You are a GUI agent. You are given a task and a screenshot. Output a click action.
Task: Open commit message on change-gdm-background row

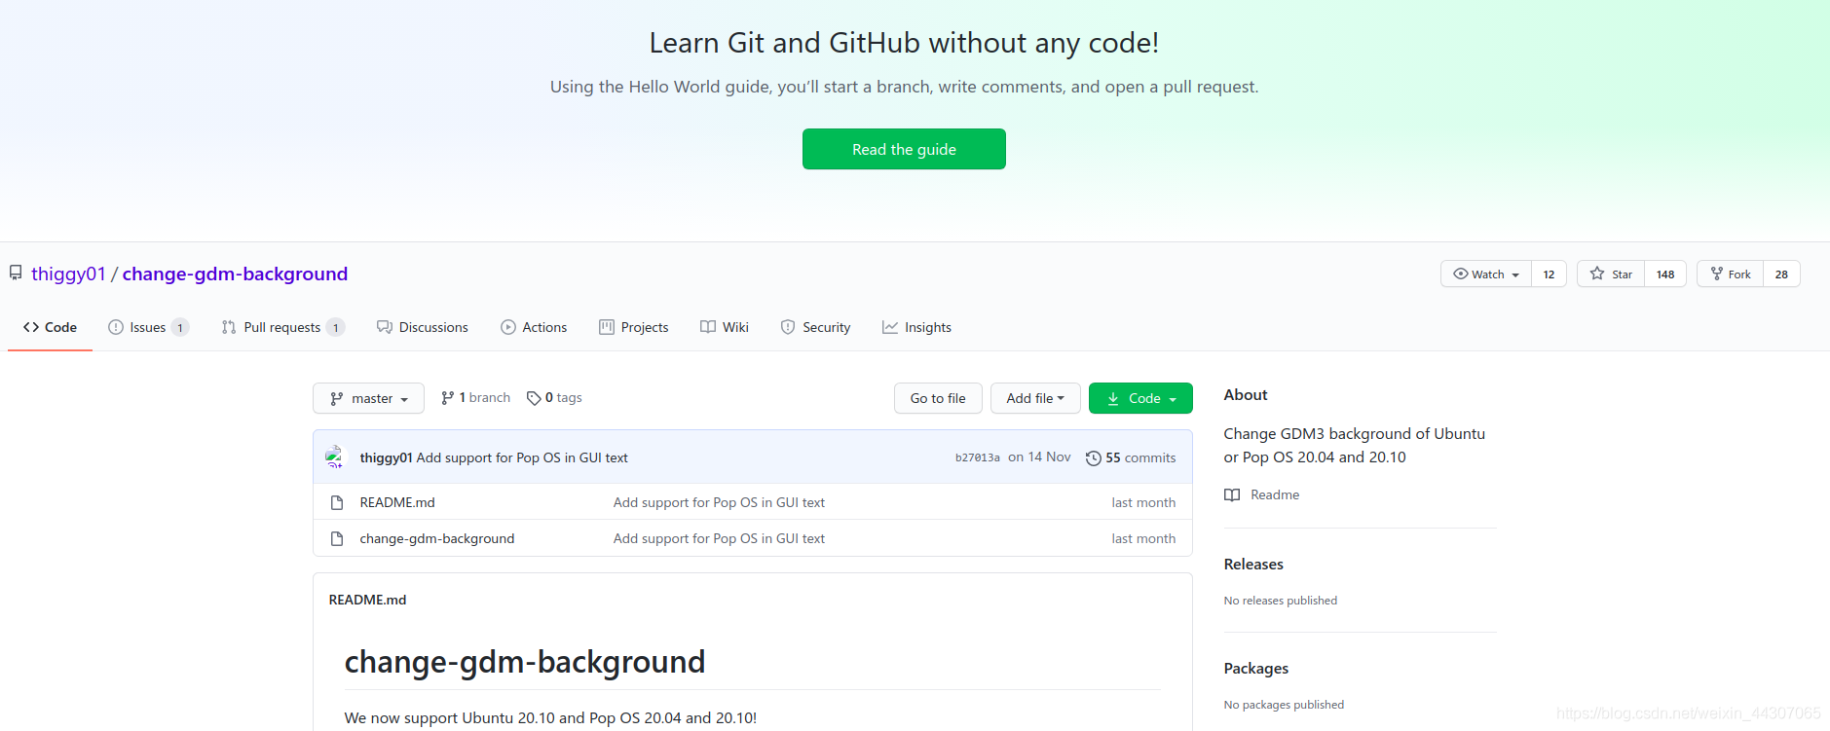[719, 538]
